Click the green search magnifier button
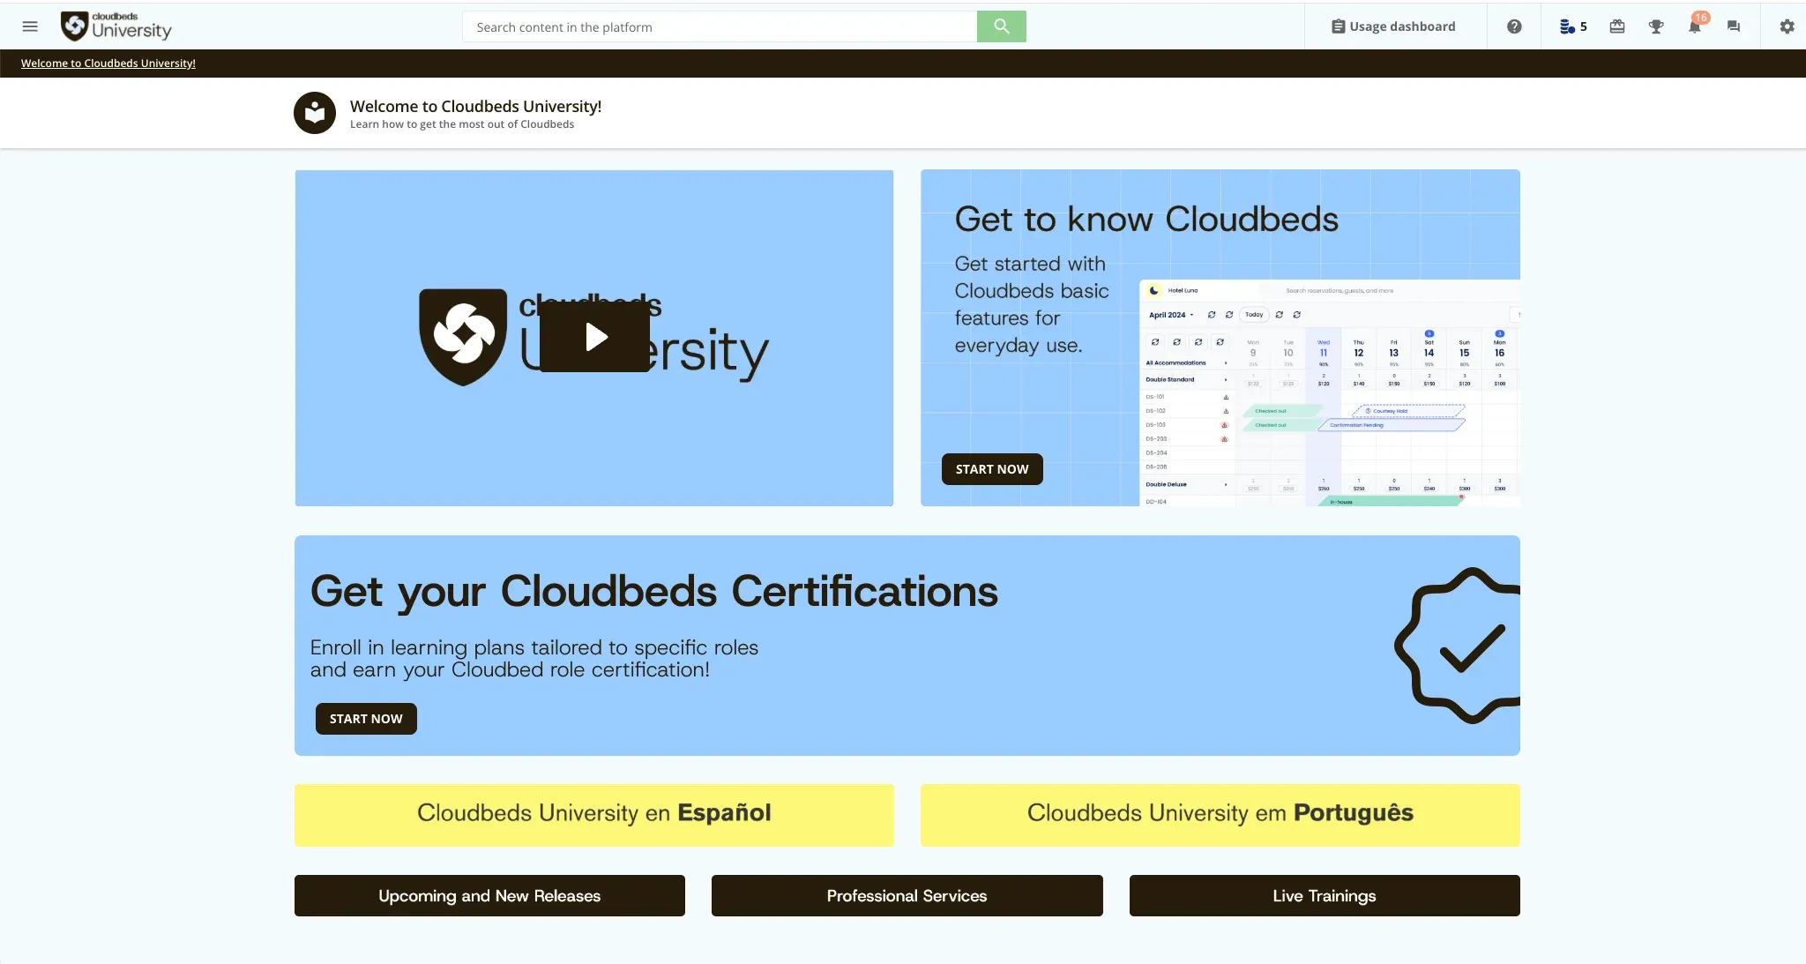Image resolution: width=1806 pixels, height=964 pixels. [1001, 26]
